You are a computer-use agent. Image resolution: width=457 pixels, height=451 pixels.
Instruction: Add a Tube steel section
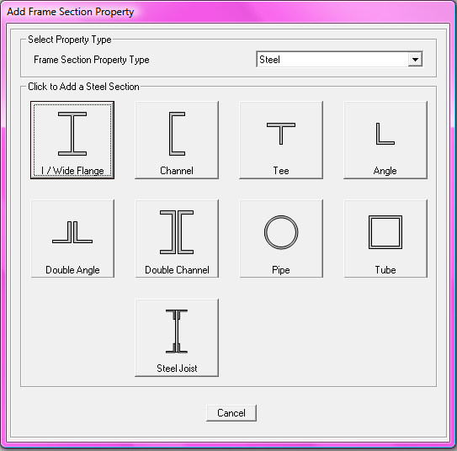tap(385, 239)
